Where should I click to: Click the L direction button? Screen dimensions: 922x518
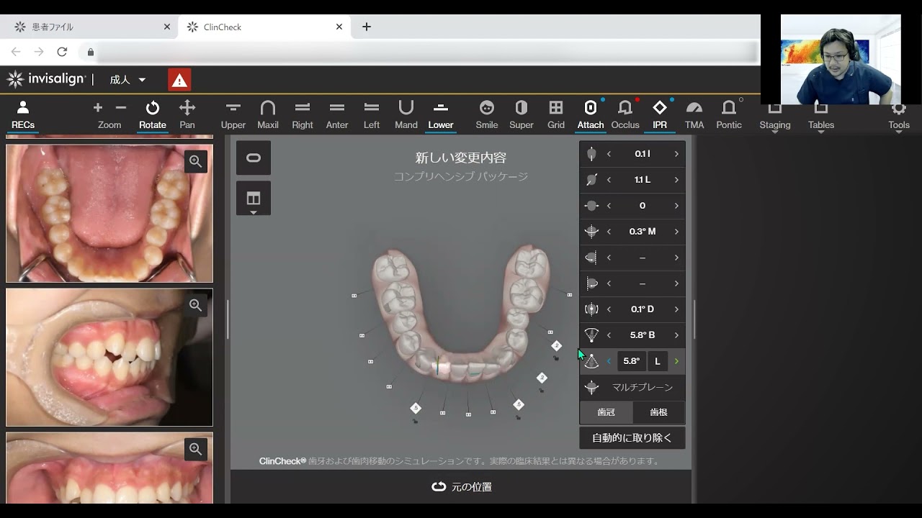[657, 361]
